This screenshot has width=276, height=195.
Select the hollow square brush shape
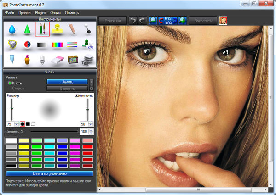33,124
